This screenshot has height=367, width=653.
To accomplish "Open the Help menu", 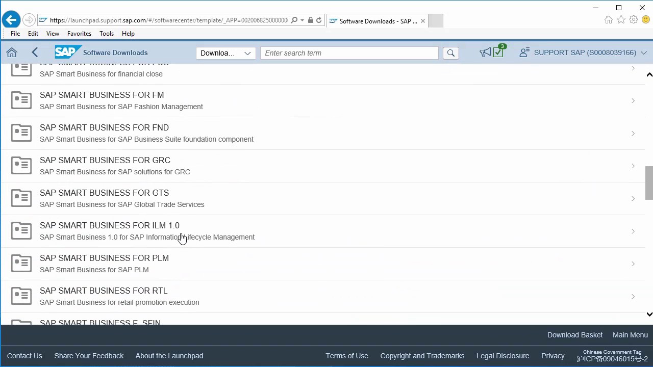I will (128, 34).
